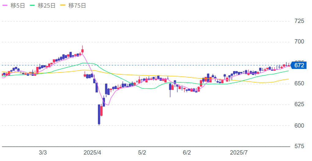
Task: Select the 650 price axis label
Action: [x=299, y=84]
